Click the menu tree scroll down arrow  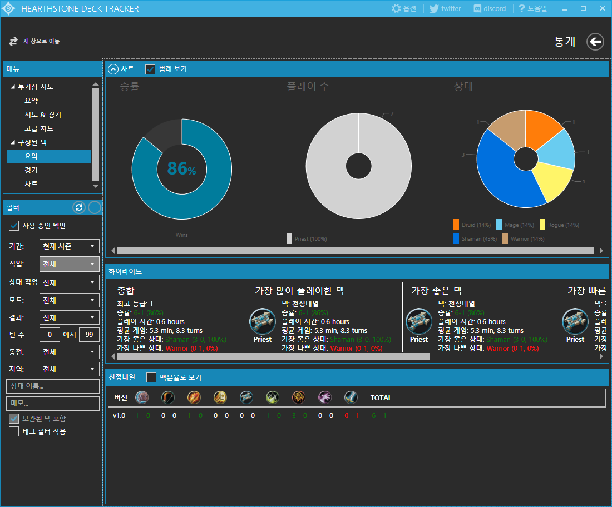96,186
